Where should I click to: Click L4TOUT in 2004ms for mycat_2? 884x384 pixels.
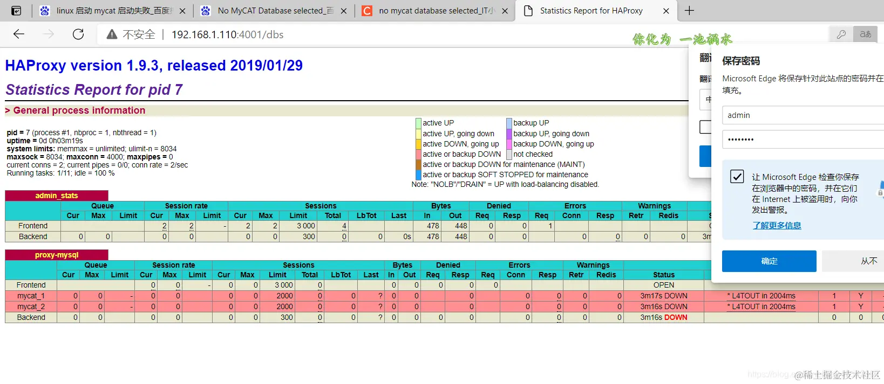[x=761, y=306]
